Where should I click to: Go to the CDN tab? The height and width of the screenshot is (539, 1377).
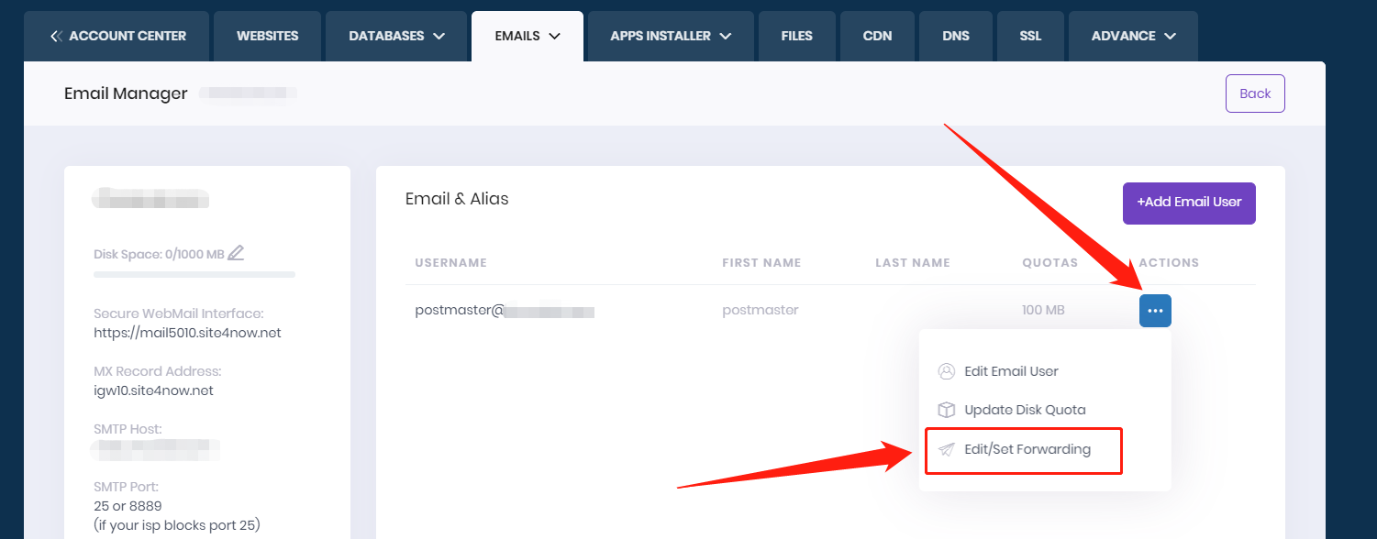(x=877, y=36)
